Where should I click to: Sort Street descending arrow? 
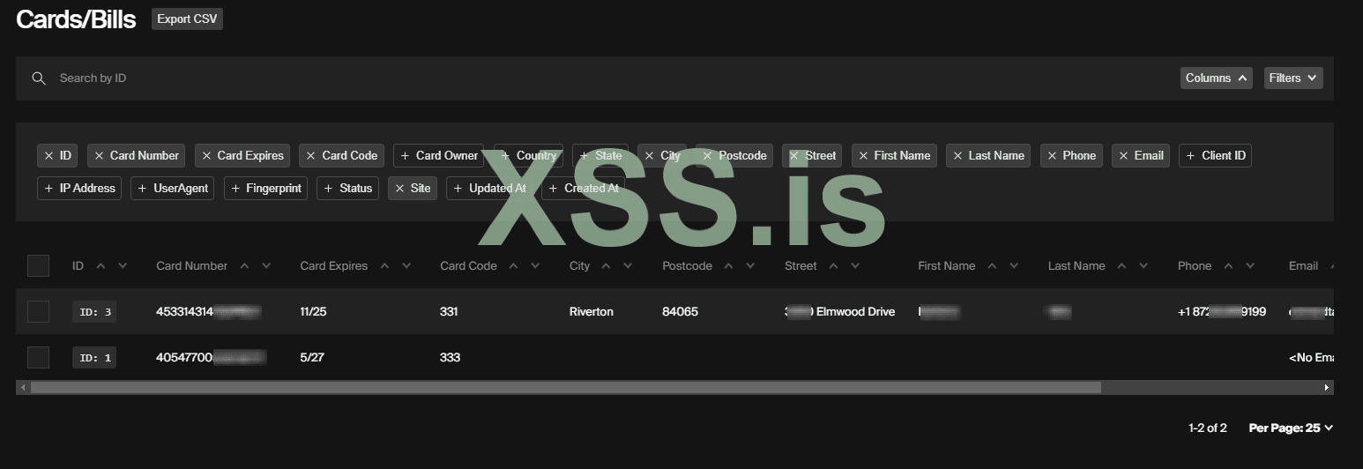pos(855,265)
